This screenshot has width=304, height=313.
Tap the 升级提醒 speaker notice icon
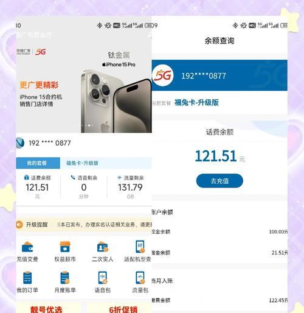click(x=19, y=225)
